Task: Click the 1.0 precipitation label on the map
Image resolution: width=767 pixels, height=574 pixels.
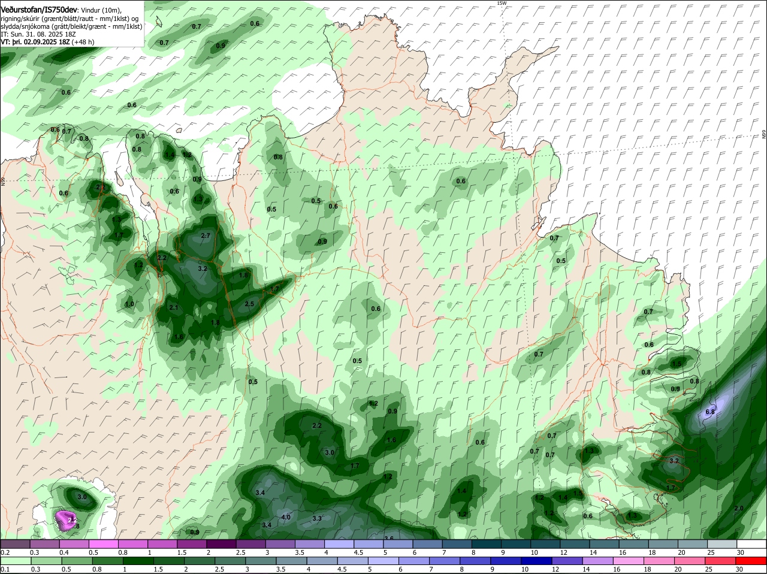Action: tap(129, 304)
